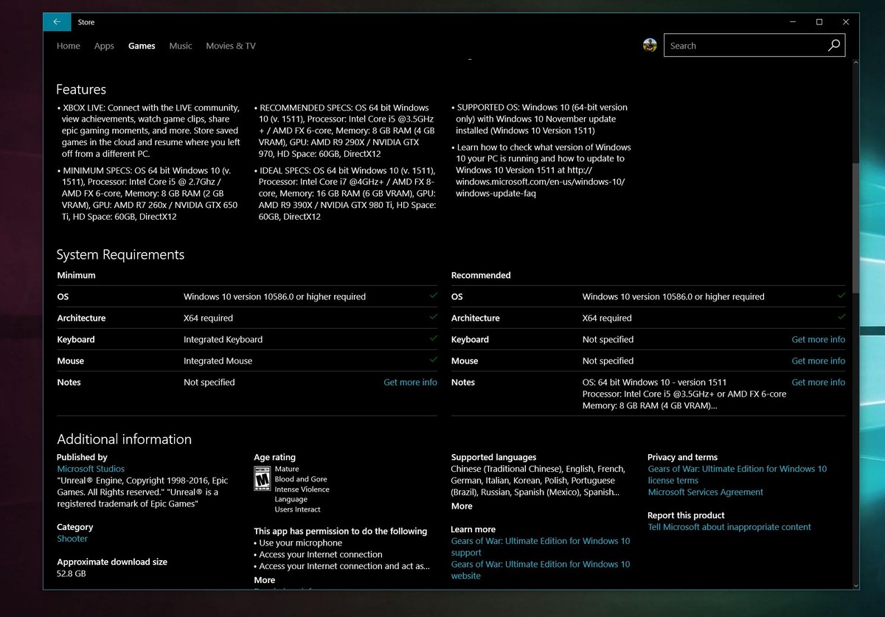Screen dimensions: 885x617
Task: Click the Use your microphone permission
Action: point(300,543)
